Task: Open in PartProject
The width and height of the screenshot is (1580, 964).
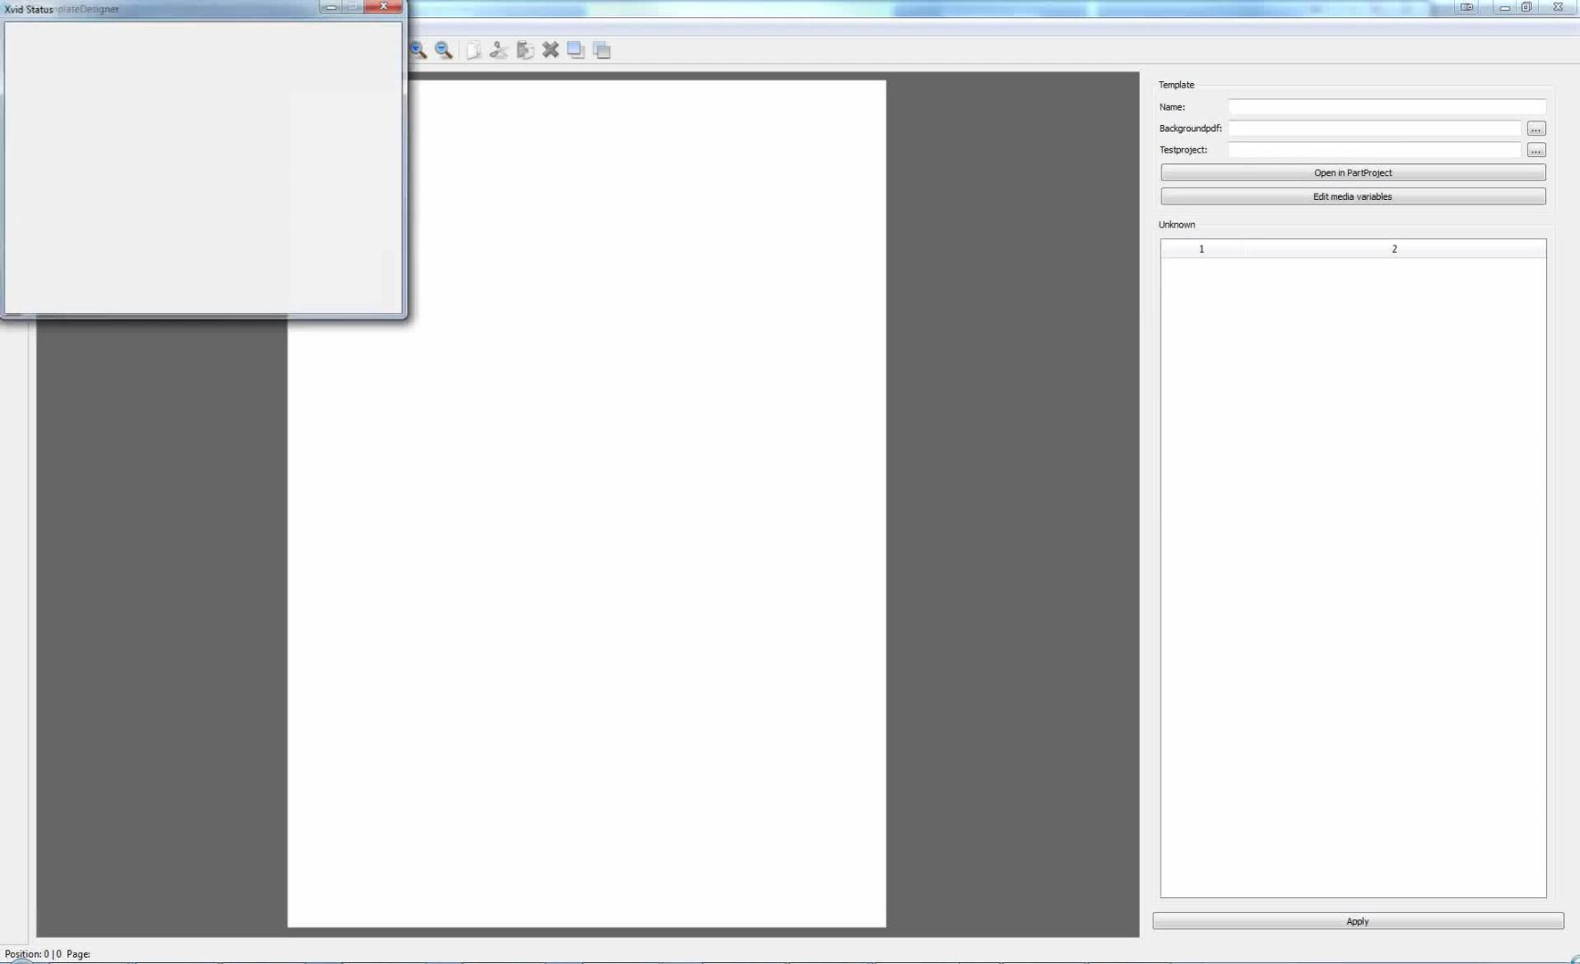Action: [x=1352, y=172]
